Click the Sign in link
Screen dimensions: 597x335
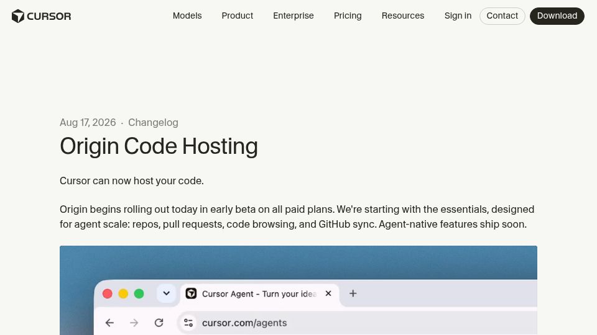[x=458, y=16]
